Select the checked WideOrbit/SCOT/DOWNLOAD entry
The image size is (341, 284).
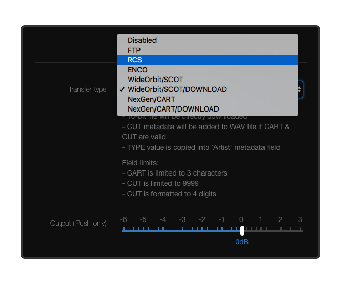(177, 89)
